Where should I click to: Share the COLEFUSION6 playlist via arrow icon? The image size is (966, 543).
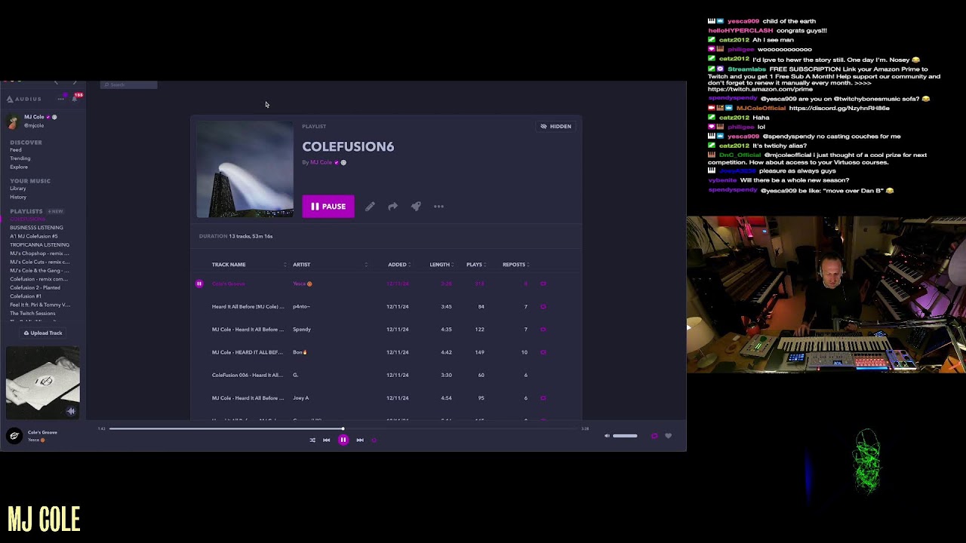click(392, 207)
